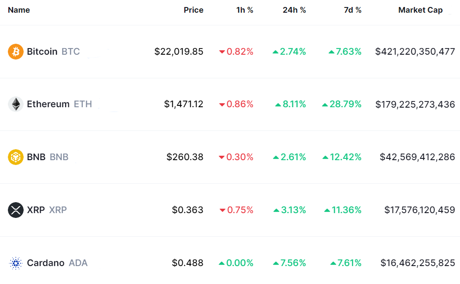The width and height of the screenshot is (460, 284).
Task: Open the Bitcoin coin page link
Action: [42, 52]
